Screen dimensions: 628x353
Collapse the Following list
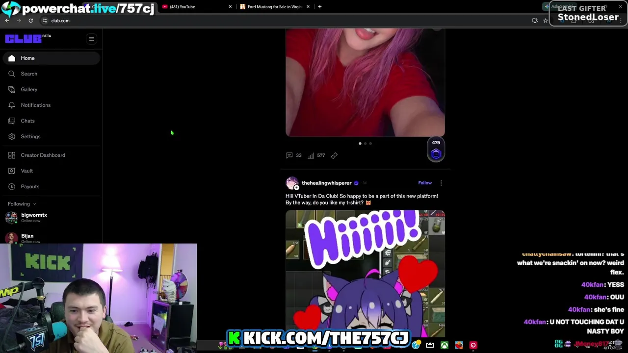pyautogui.click(x=22, y=204)
